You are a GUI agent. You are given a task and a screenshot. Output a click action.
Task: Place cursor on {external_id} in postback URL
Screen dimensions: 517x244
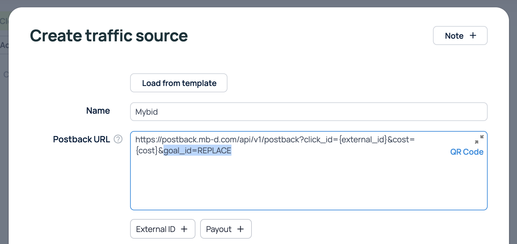(x=362, y=140)
